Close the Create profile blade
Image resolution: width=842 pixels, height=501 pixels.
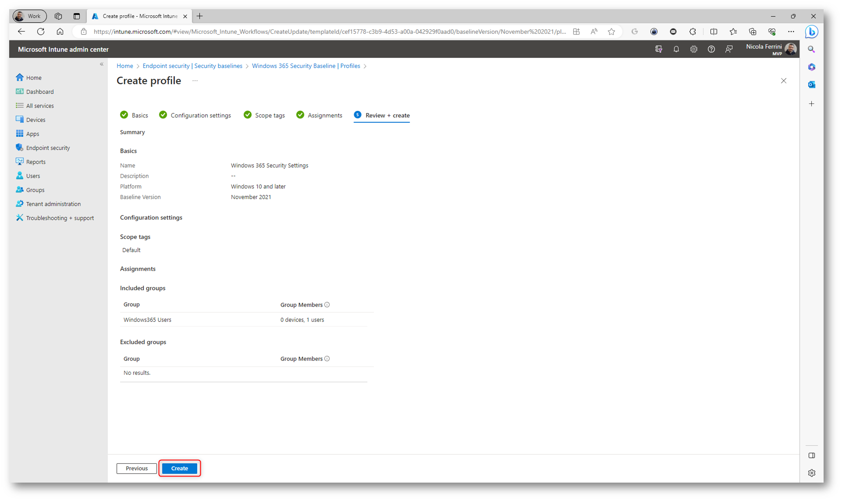[783, 81]
